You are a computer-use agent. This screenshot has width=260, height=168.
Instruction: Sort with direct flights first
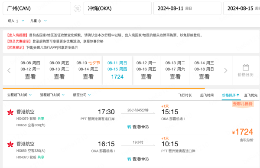click(251, 95)
